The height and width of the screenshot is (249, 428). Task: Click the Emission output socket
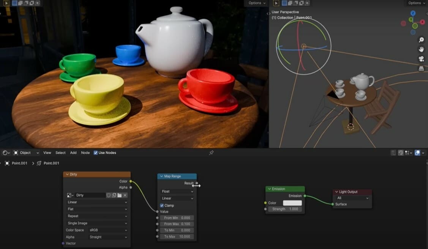click(x=305, y=196)
